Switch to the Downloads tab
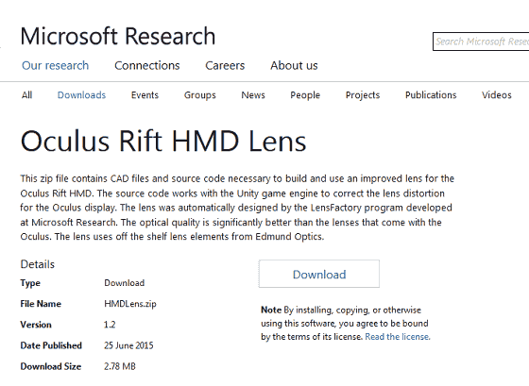The image size is (529, 386). pos(81,95)
